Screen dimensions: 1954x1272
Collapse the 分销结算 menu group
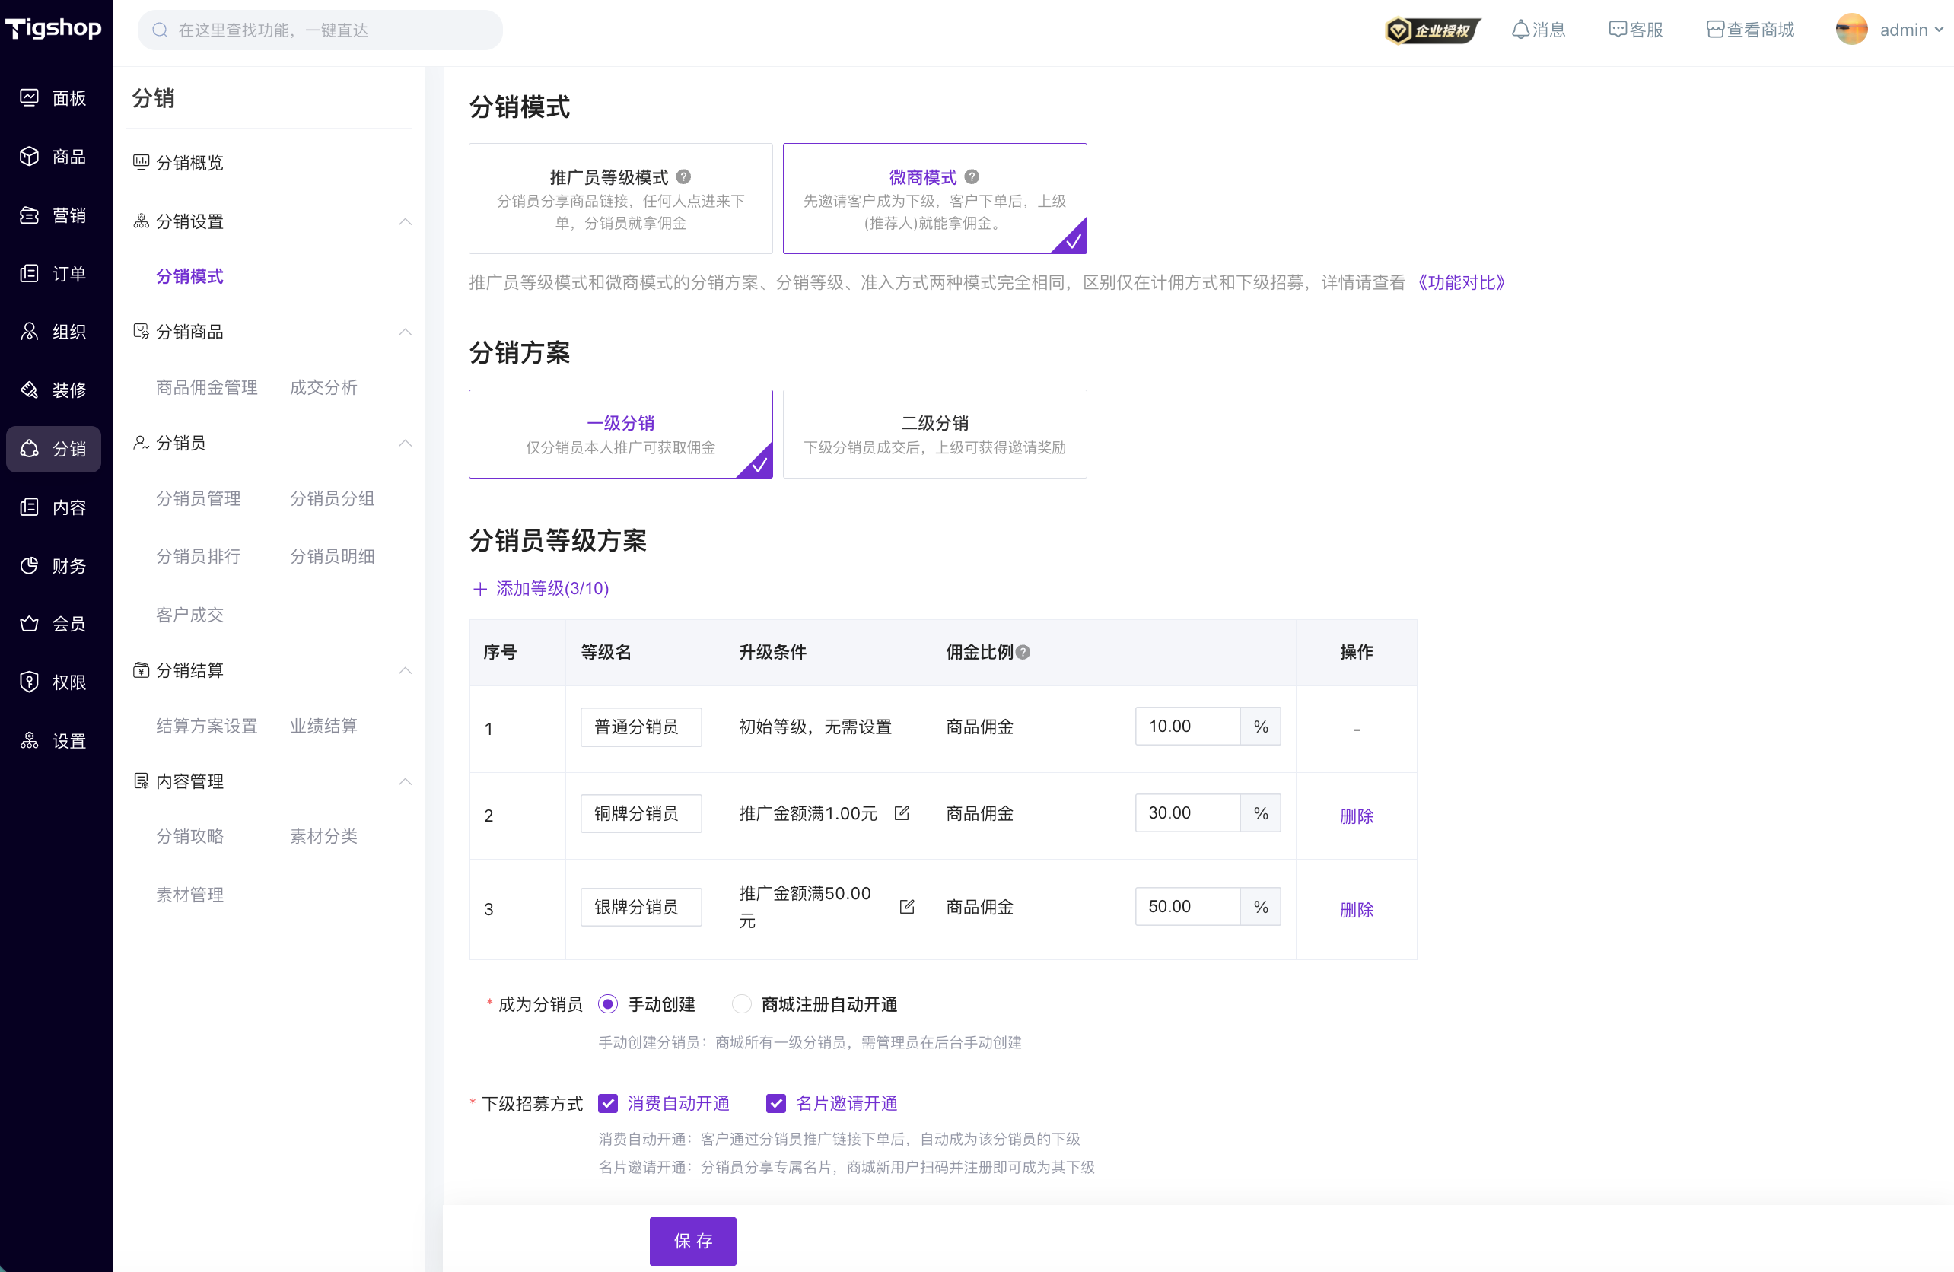405,670
